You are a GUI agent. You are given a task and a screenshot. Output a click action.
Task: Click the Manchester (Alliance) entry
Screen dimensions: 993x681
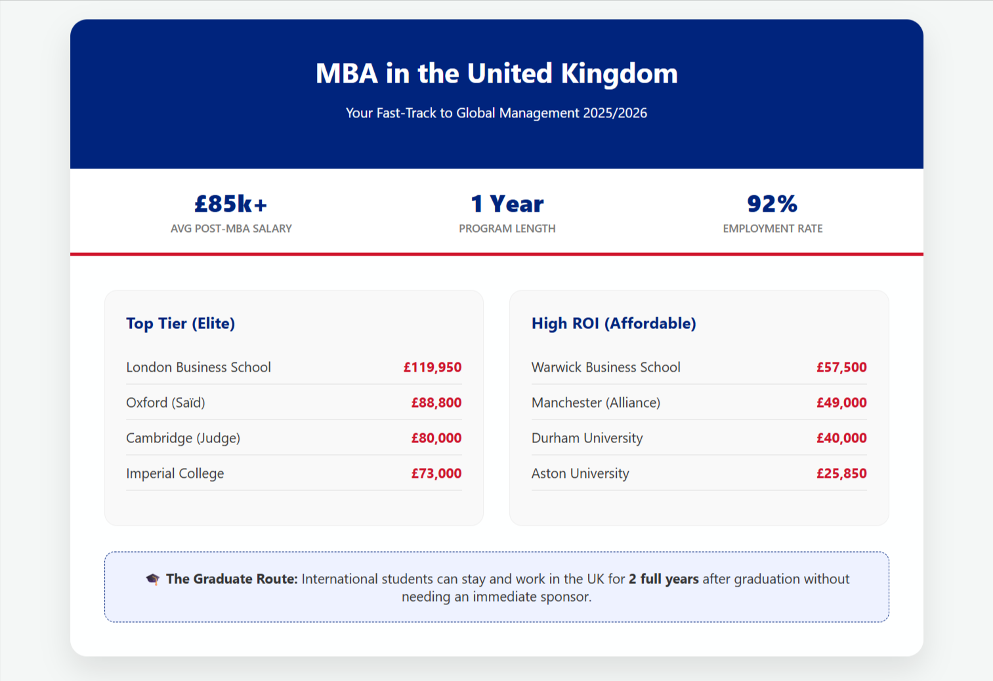(x=596, y=402)
